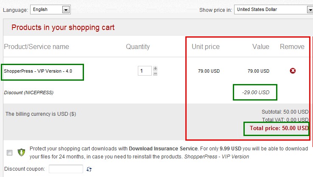Click the Total price 50.00 USD text

tap(279, 128)
